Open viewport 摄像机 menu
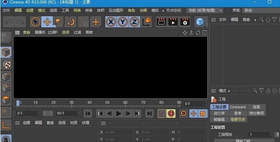280x142 pixels. (40, 32)
